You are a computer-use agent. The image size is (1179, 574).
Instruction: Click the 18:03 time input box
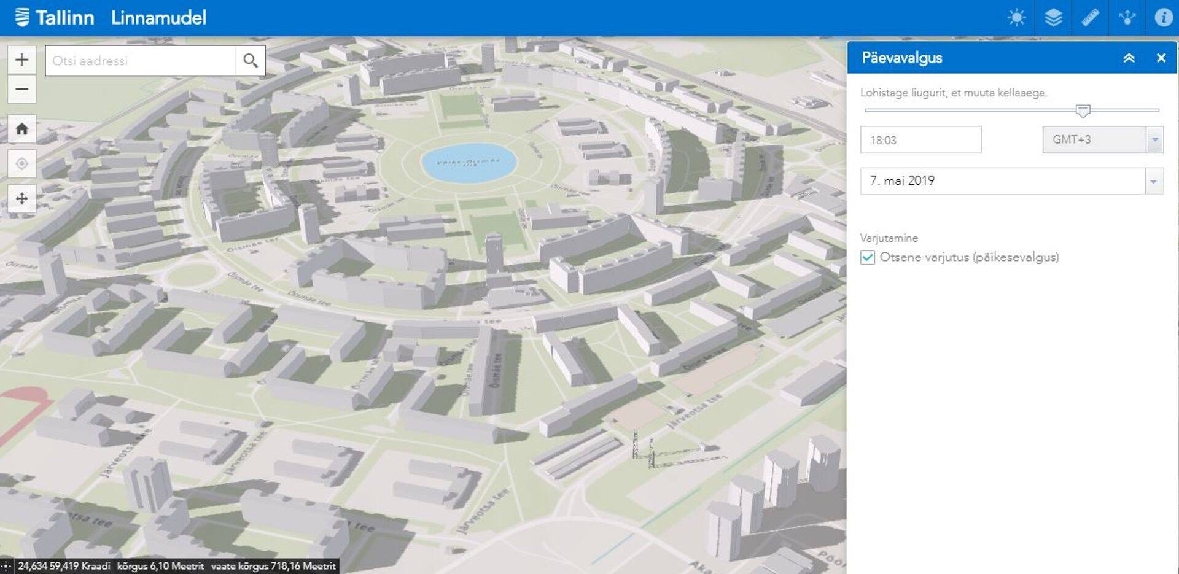pyautogui.click(x=920, y=140)
